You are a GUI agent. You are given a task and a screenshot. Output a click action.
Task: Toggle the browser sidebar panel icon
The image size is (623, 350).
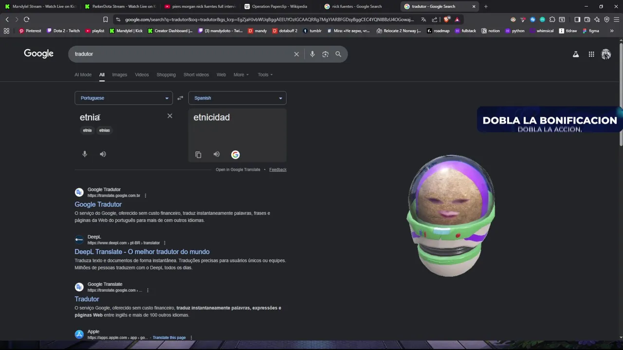pyautogui.click(x=577, y=19)
